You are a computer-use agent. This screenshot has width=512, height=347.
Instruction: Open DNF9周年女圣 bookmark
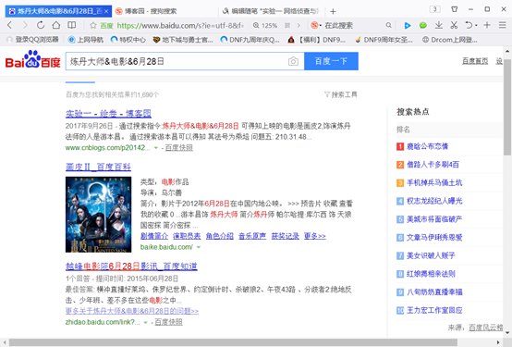point(384,40)
